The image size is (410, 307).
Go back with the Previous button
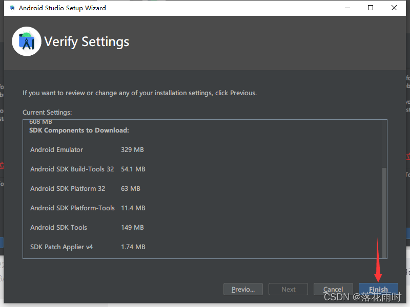coord(243,289)
